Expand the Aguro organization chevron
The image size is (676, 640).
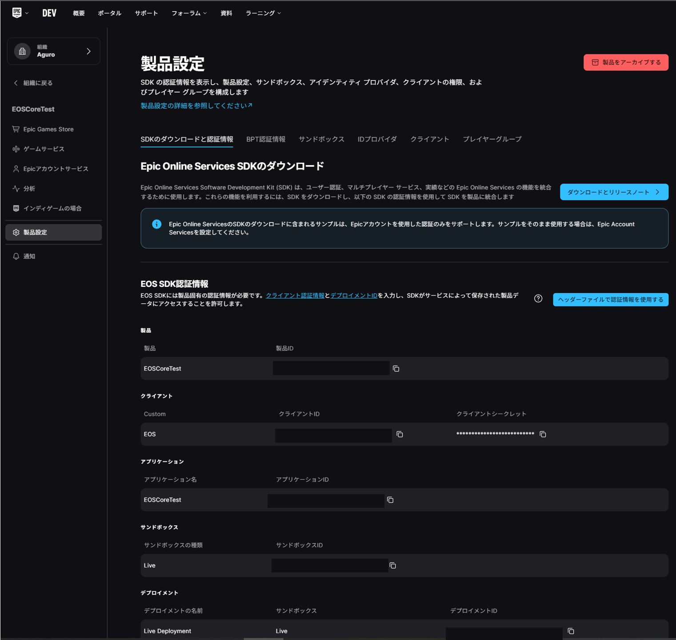[x=88, y=51]
